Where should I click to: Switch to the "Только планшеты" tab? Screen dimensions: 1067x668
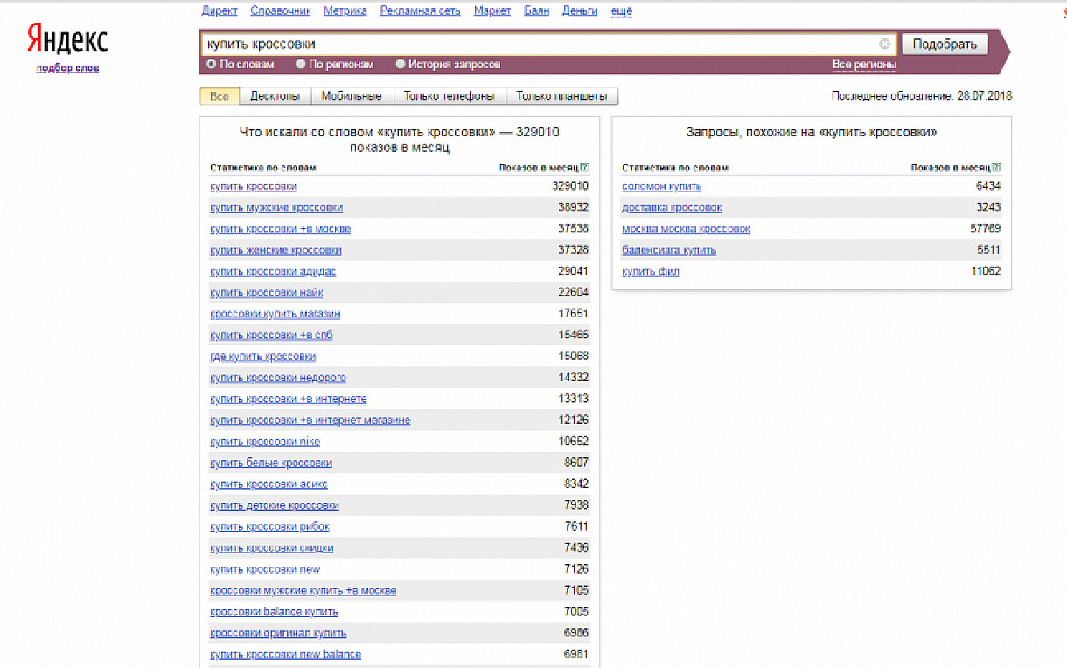coord(562,96)
